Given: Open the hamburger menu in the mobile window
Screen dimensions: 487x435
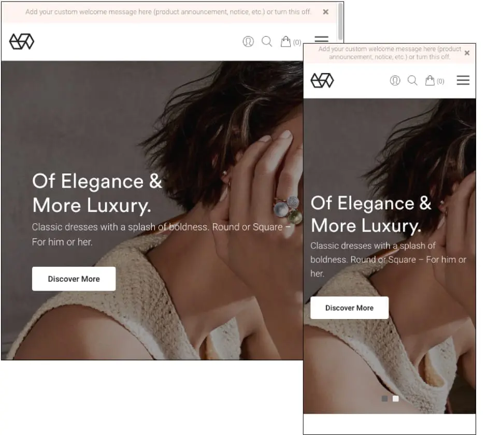Looking at the screenshot, I should click(x=463, y=80).
